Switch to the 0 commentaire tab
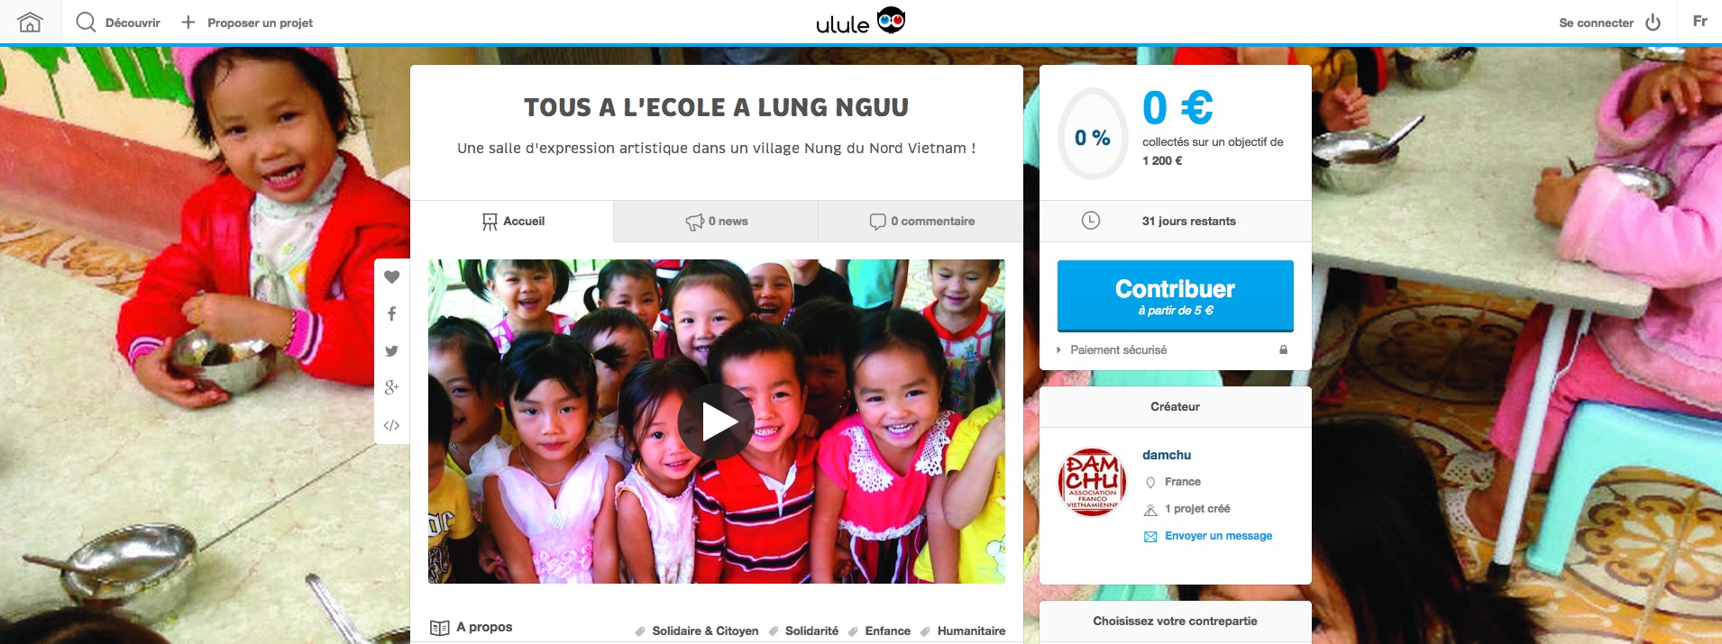Screen dimensions: 1722x644 click(x=921, y=222)
